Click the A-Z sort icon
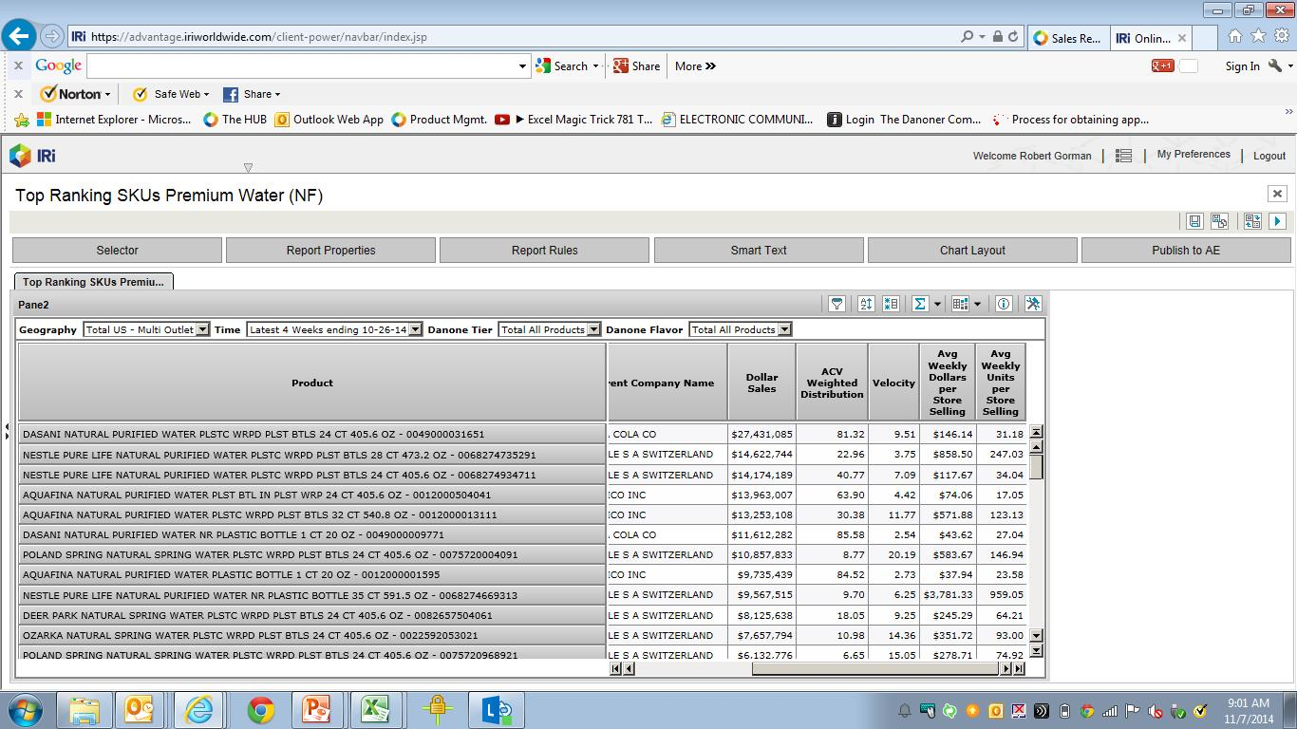 click(866, 304)
